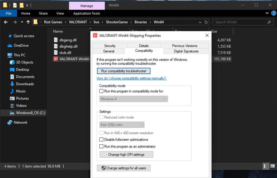Click Change settings for all users
Image resolution: width=277 pixels, height=178 pixels.
pos(124,168)
